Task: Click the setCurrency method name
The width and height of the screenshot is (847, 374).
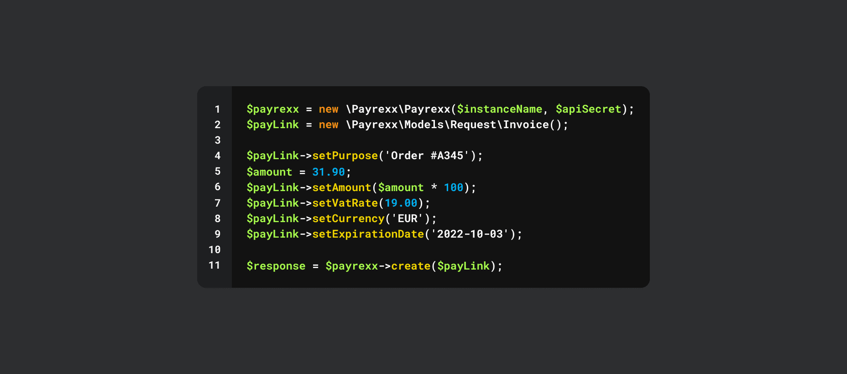Action: pos(348,219)
